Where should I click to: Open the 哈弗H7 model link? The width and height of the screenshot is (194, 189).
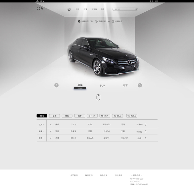140,124
